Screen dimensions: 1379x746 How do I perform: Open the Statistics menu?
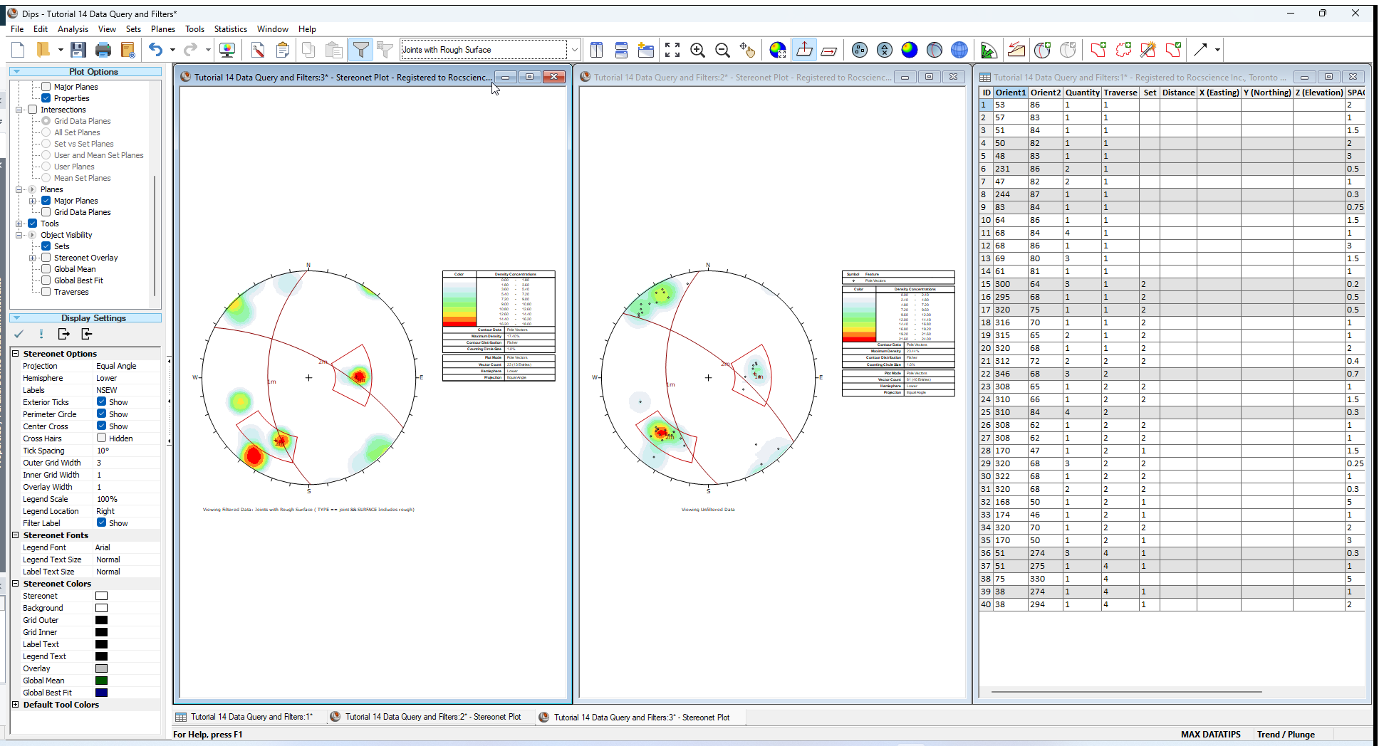coord(230,29)
